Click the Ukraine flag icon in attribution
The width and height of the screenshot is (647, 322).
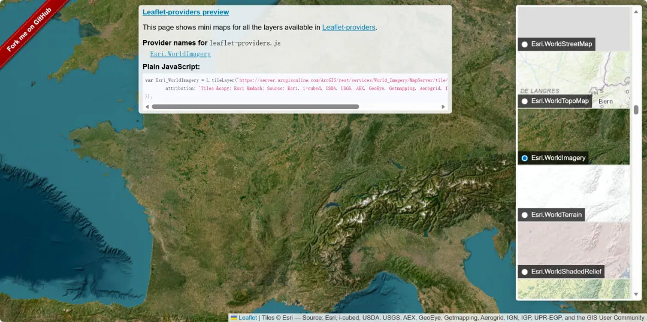[x=234, y=317]
